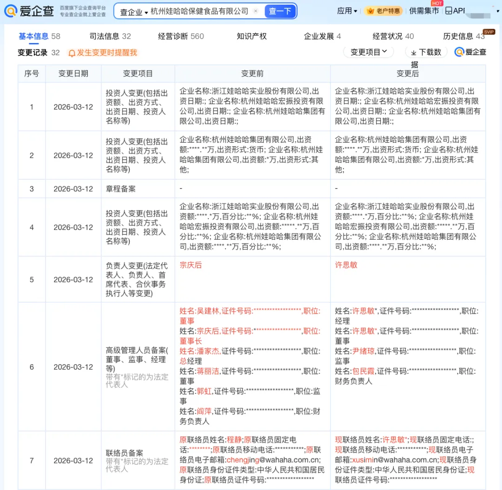Click the 变更前 column header
Viewport: 502px width, 490px height.
tap(252, 73)
